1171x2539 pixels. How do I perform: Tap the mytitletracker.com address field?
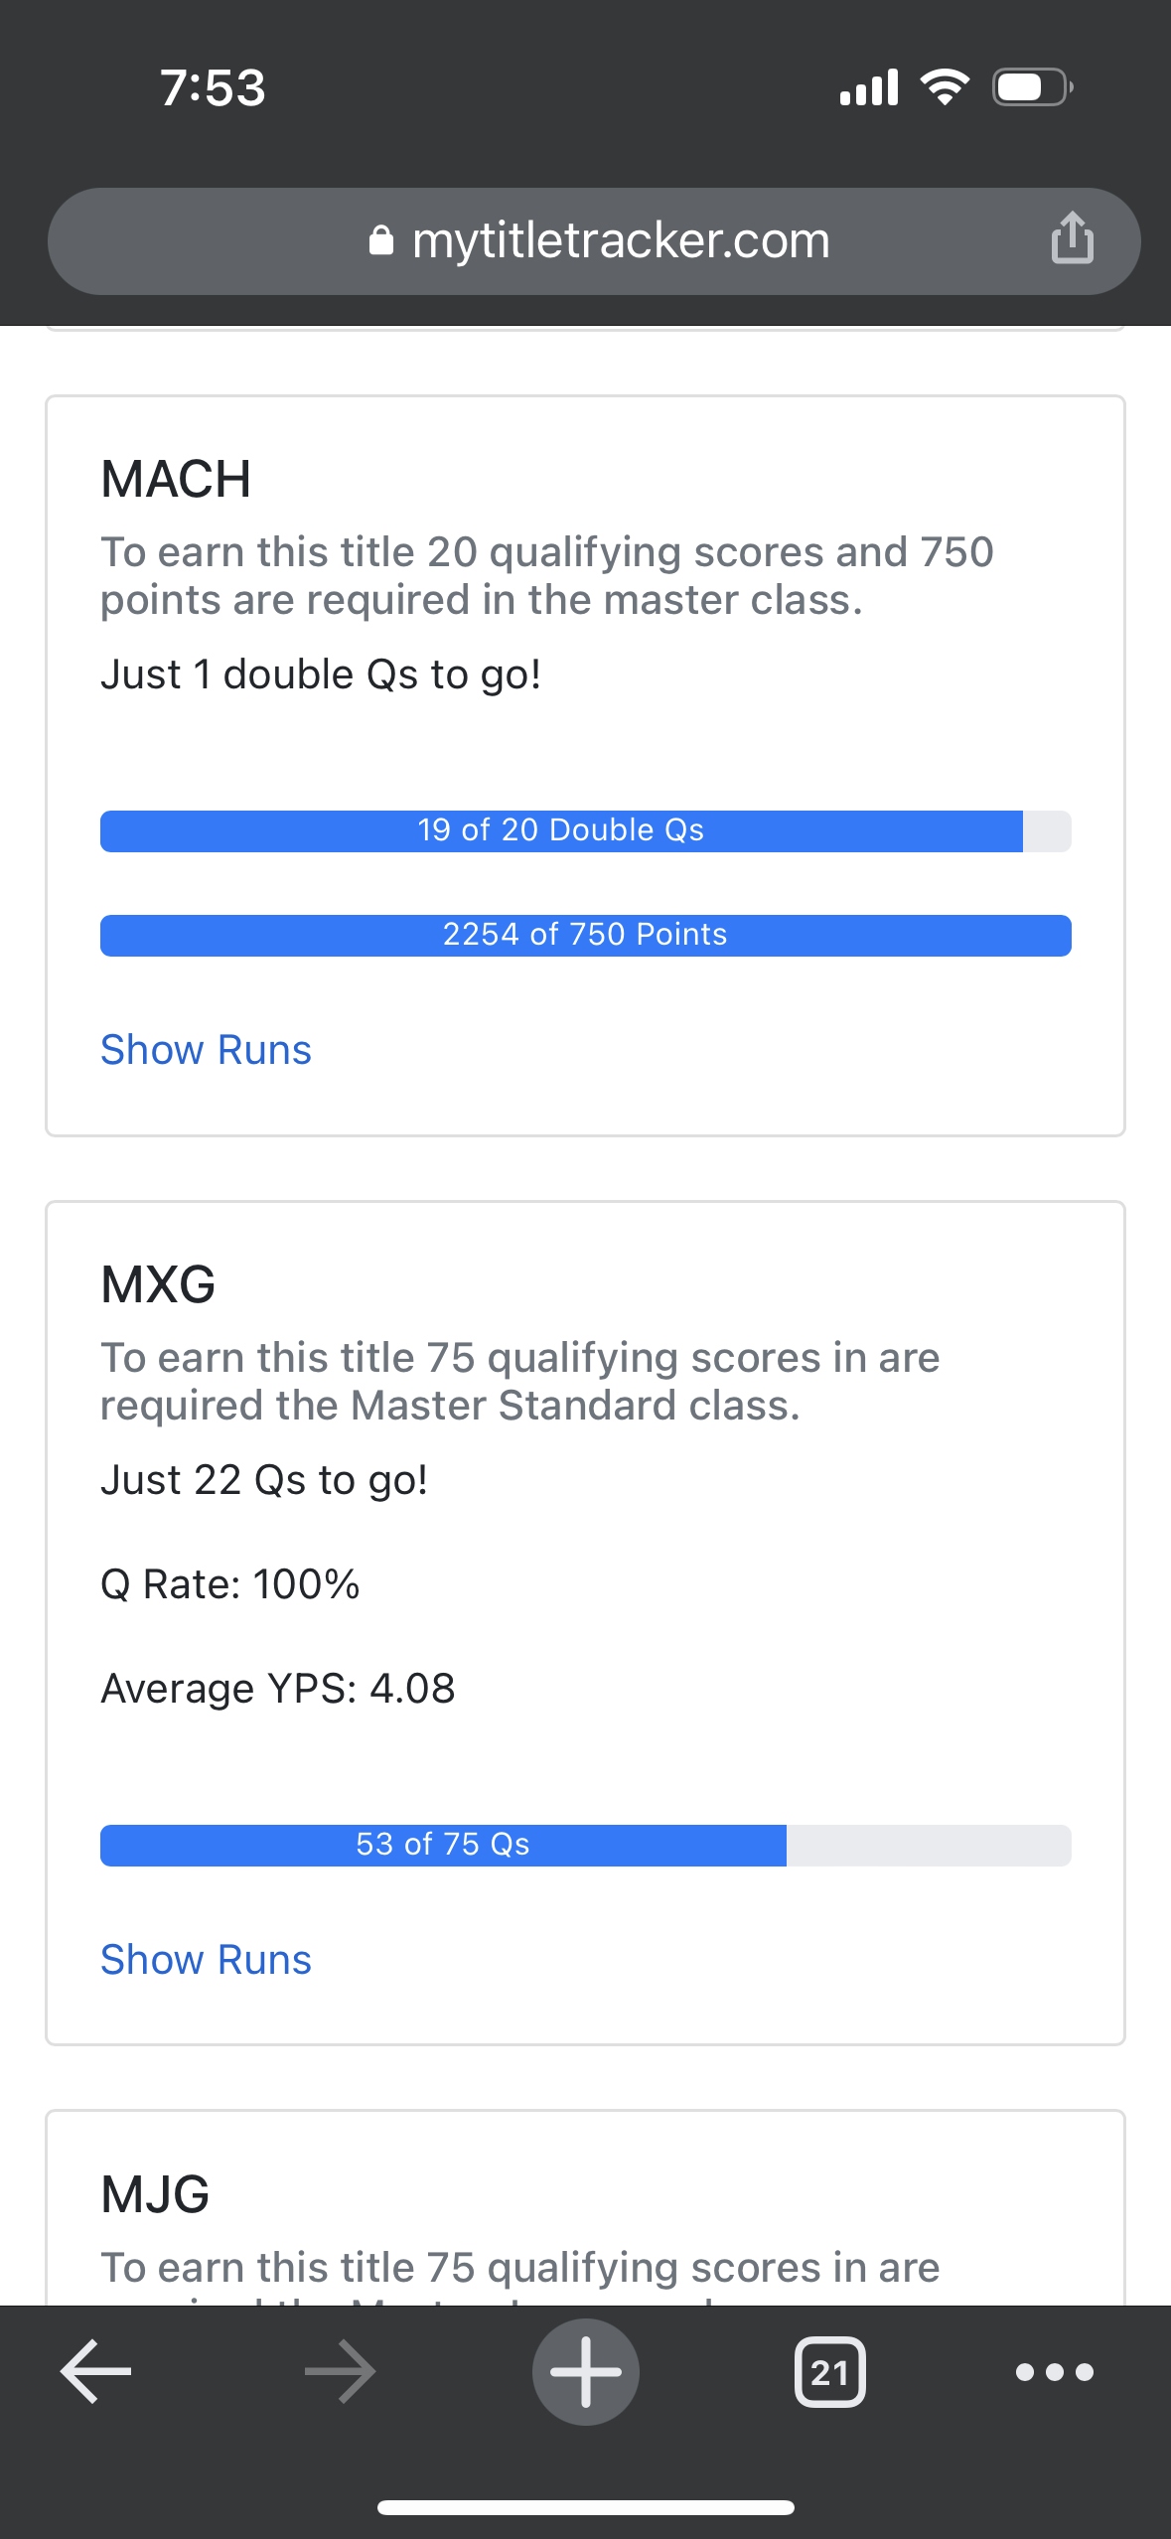594,240
